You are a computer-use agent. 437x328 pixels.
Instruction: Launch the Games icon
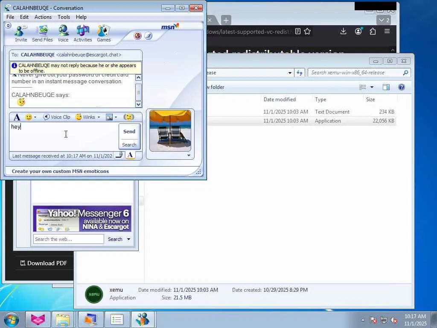tap(104, 34)
